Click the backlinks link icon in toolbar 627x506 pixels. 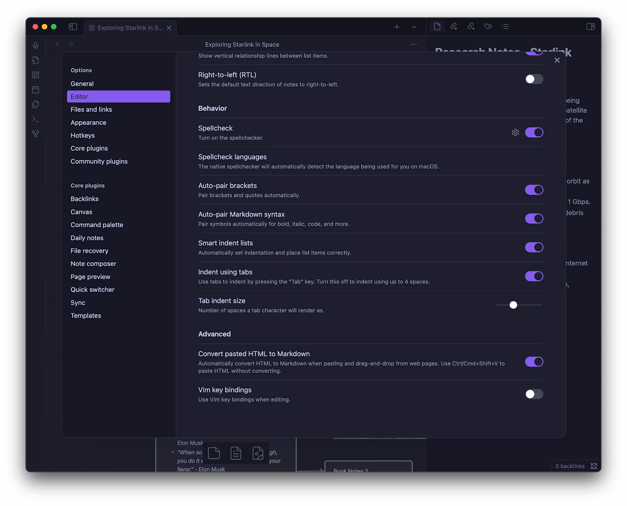point(454,26)
